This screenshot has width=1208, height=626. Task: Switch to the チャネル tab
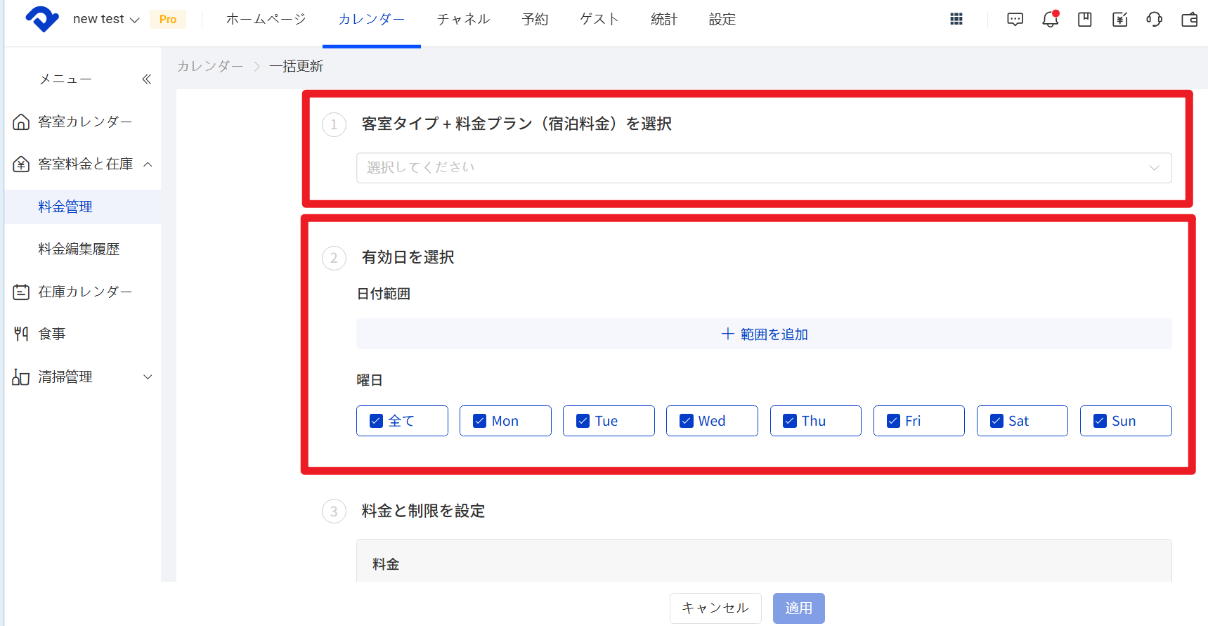[464, 19]
